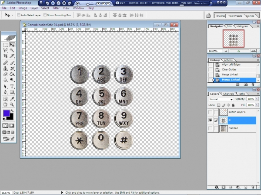Enable Auto Select Layer checkbox

pyautogui.click(x=19, y=15)
